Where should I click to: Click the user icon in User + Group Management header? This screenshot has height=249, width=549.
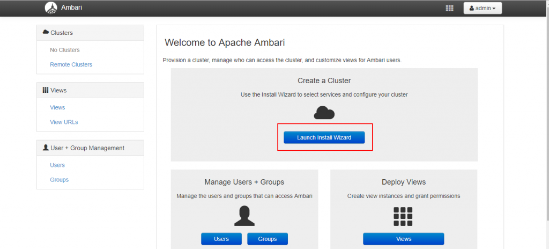[x=46, y=148]
